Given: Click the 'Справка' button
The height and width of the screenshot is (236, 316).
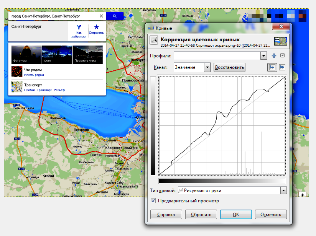Looking at the screenshot, I should [166, 215].
